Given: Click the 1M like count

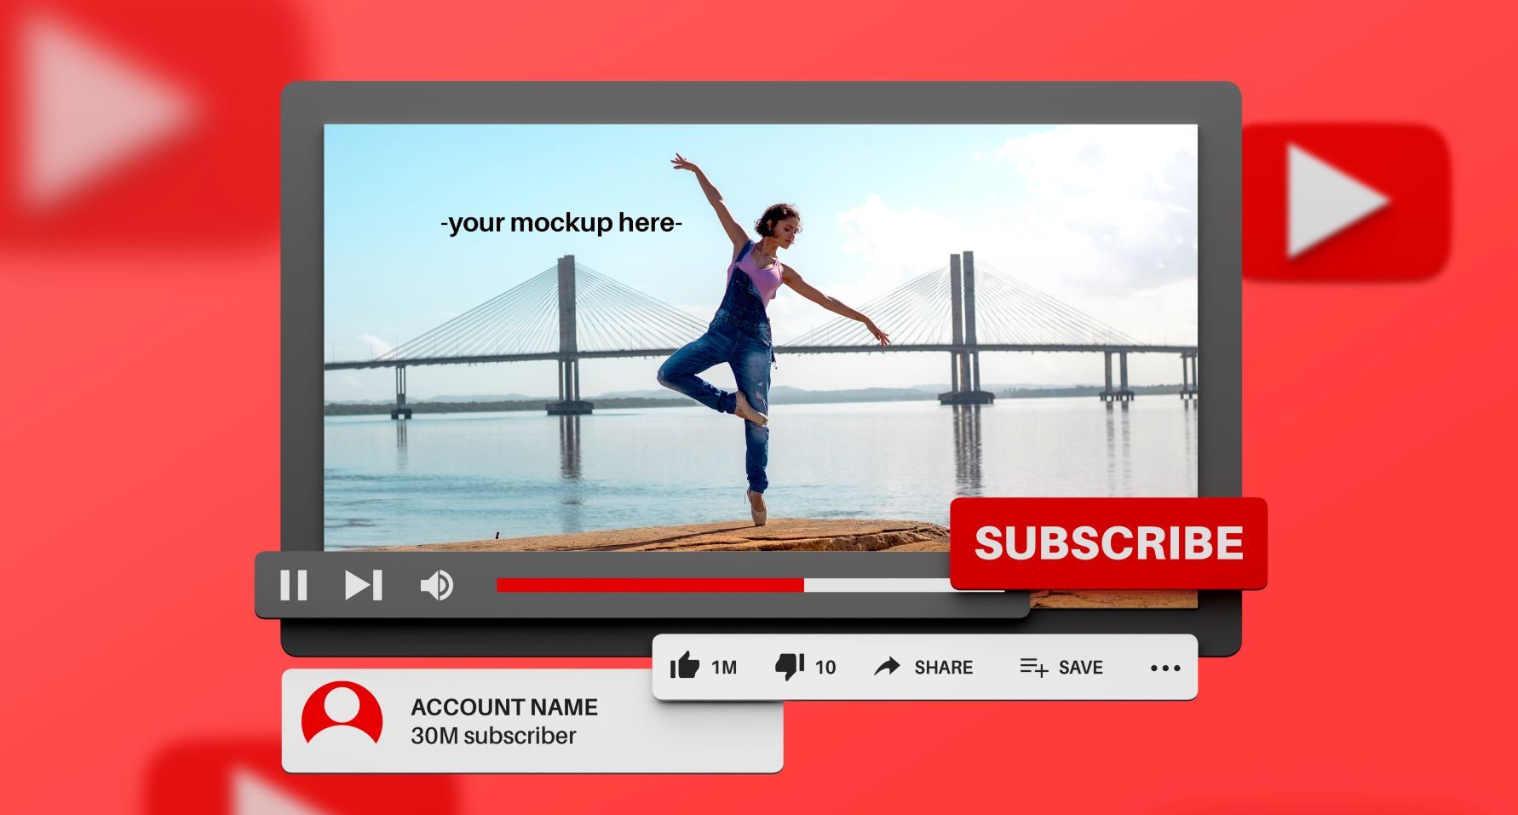Looking at the screenshot, I should point(724,668).
